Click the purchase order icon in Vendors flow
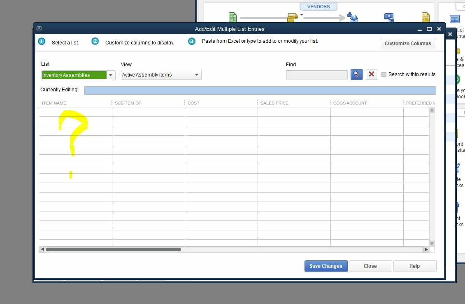The height and width of the screenshot is (304, 465). coord(233,17)
